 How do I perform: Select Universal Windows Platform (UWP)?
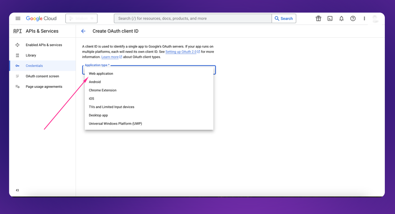pos(149,123)
